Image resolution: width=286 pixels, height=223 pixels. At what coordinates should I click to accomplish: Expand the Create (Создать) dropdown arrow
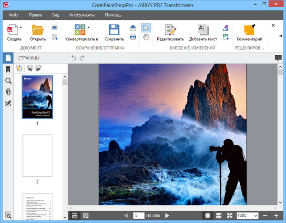click(21, 28)
